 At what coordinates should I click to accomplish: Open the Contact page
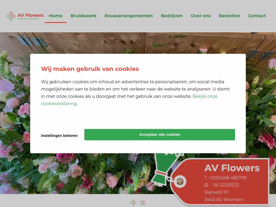[257, 16]
